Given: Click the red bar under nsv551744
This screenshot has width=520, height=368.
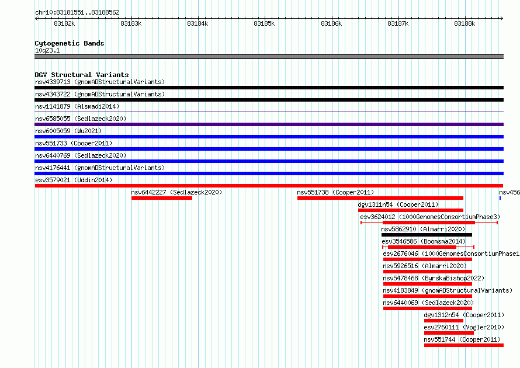Looking at the screenshot, I should pyautogui.click(x=464, y=345).
